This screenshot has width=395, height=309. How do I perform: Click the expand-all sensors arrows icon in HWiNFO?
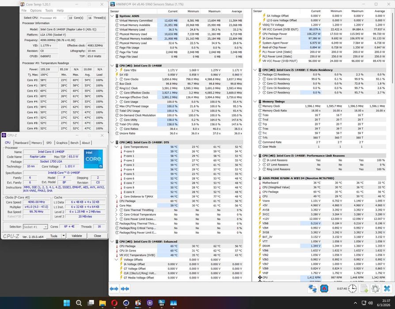tap(114, 289)
